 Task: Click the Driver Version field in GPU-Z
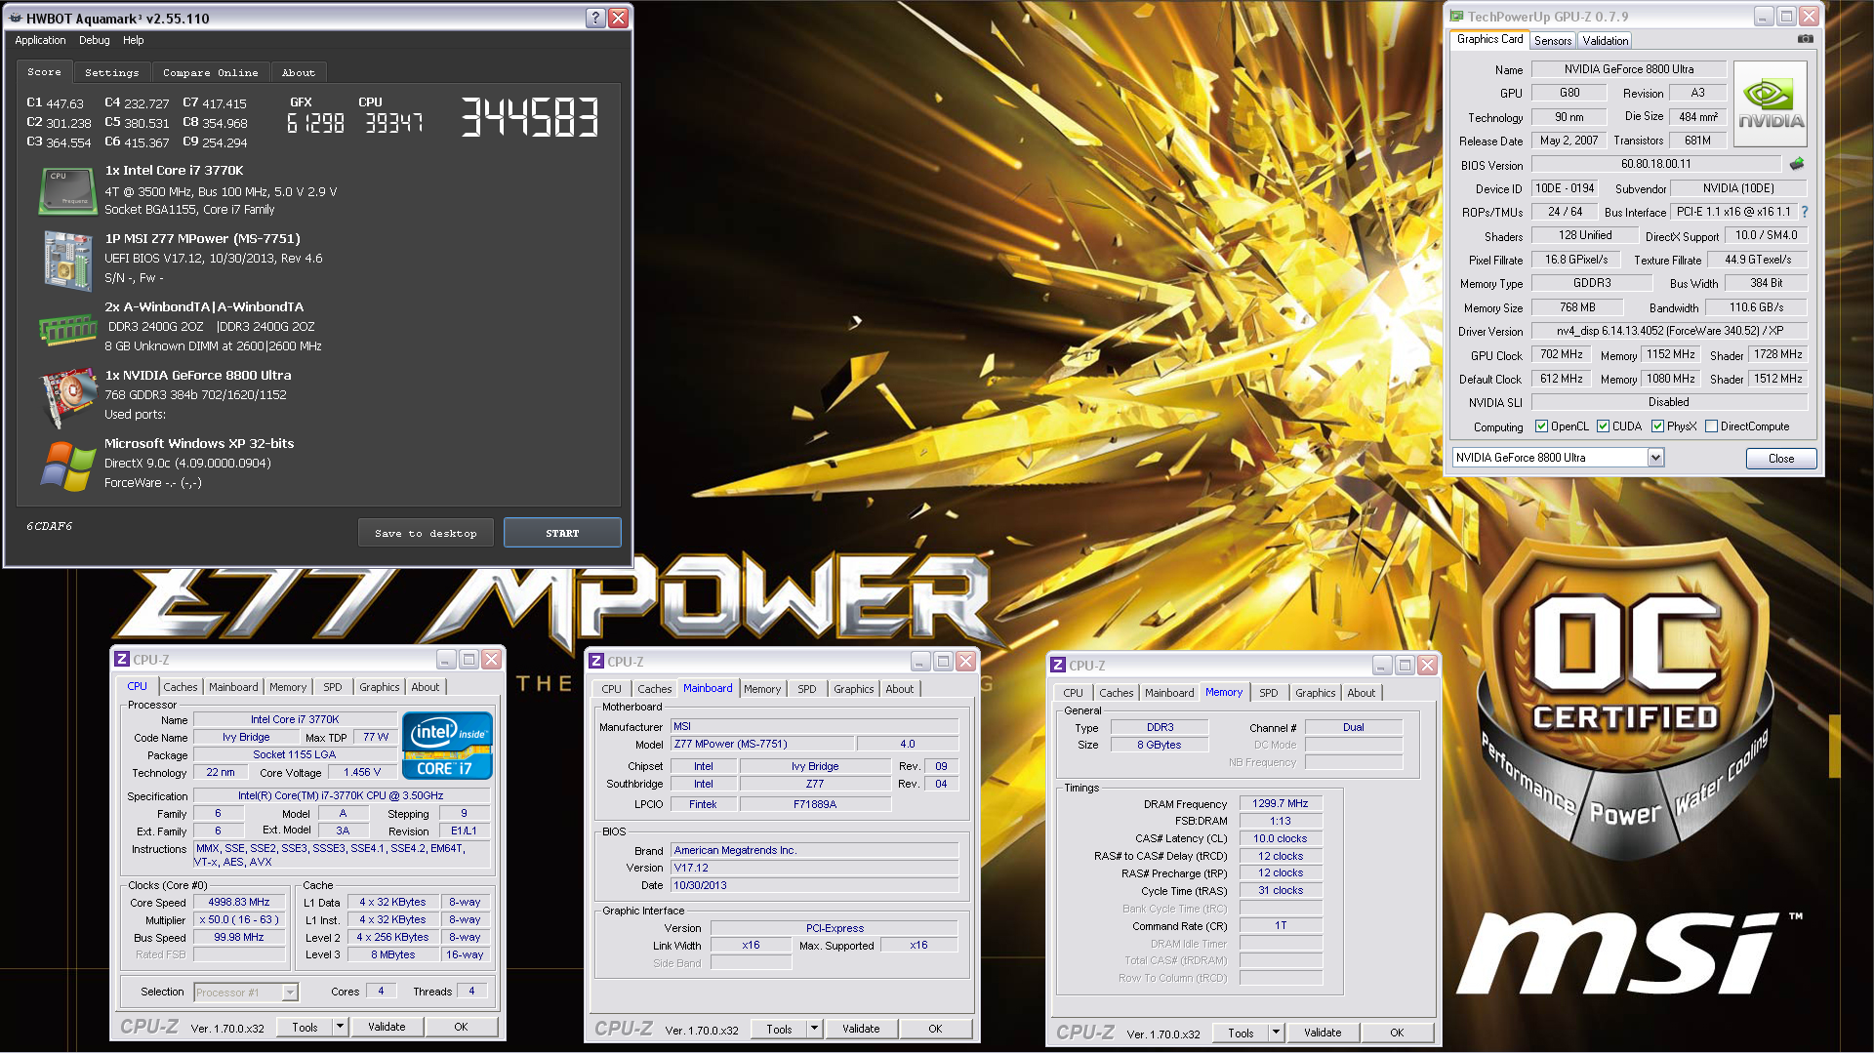pos(1669,331)
